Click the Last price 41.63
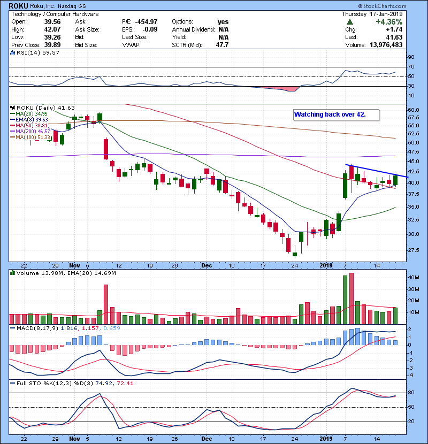 click(394, 37)
